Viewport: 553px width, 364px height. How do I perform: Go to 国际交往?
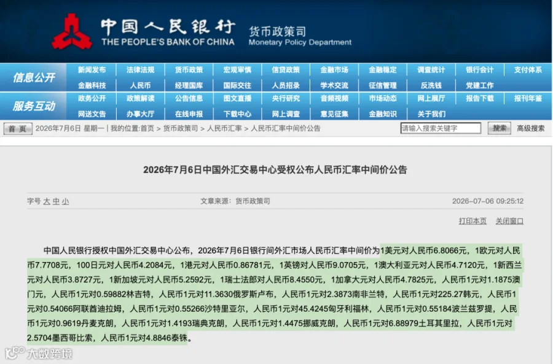click(237, 85)
